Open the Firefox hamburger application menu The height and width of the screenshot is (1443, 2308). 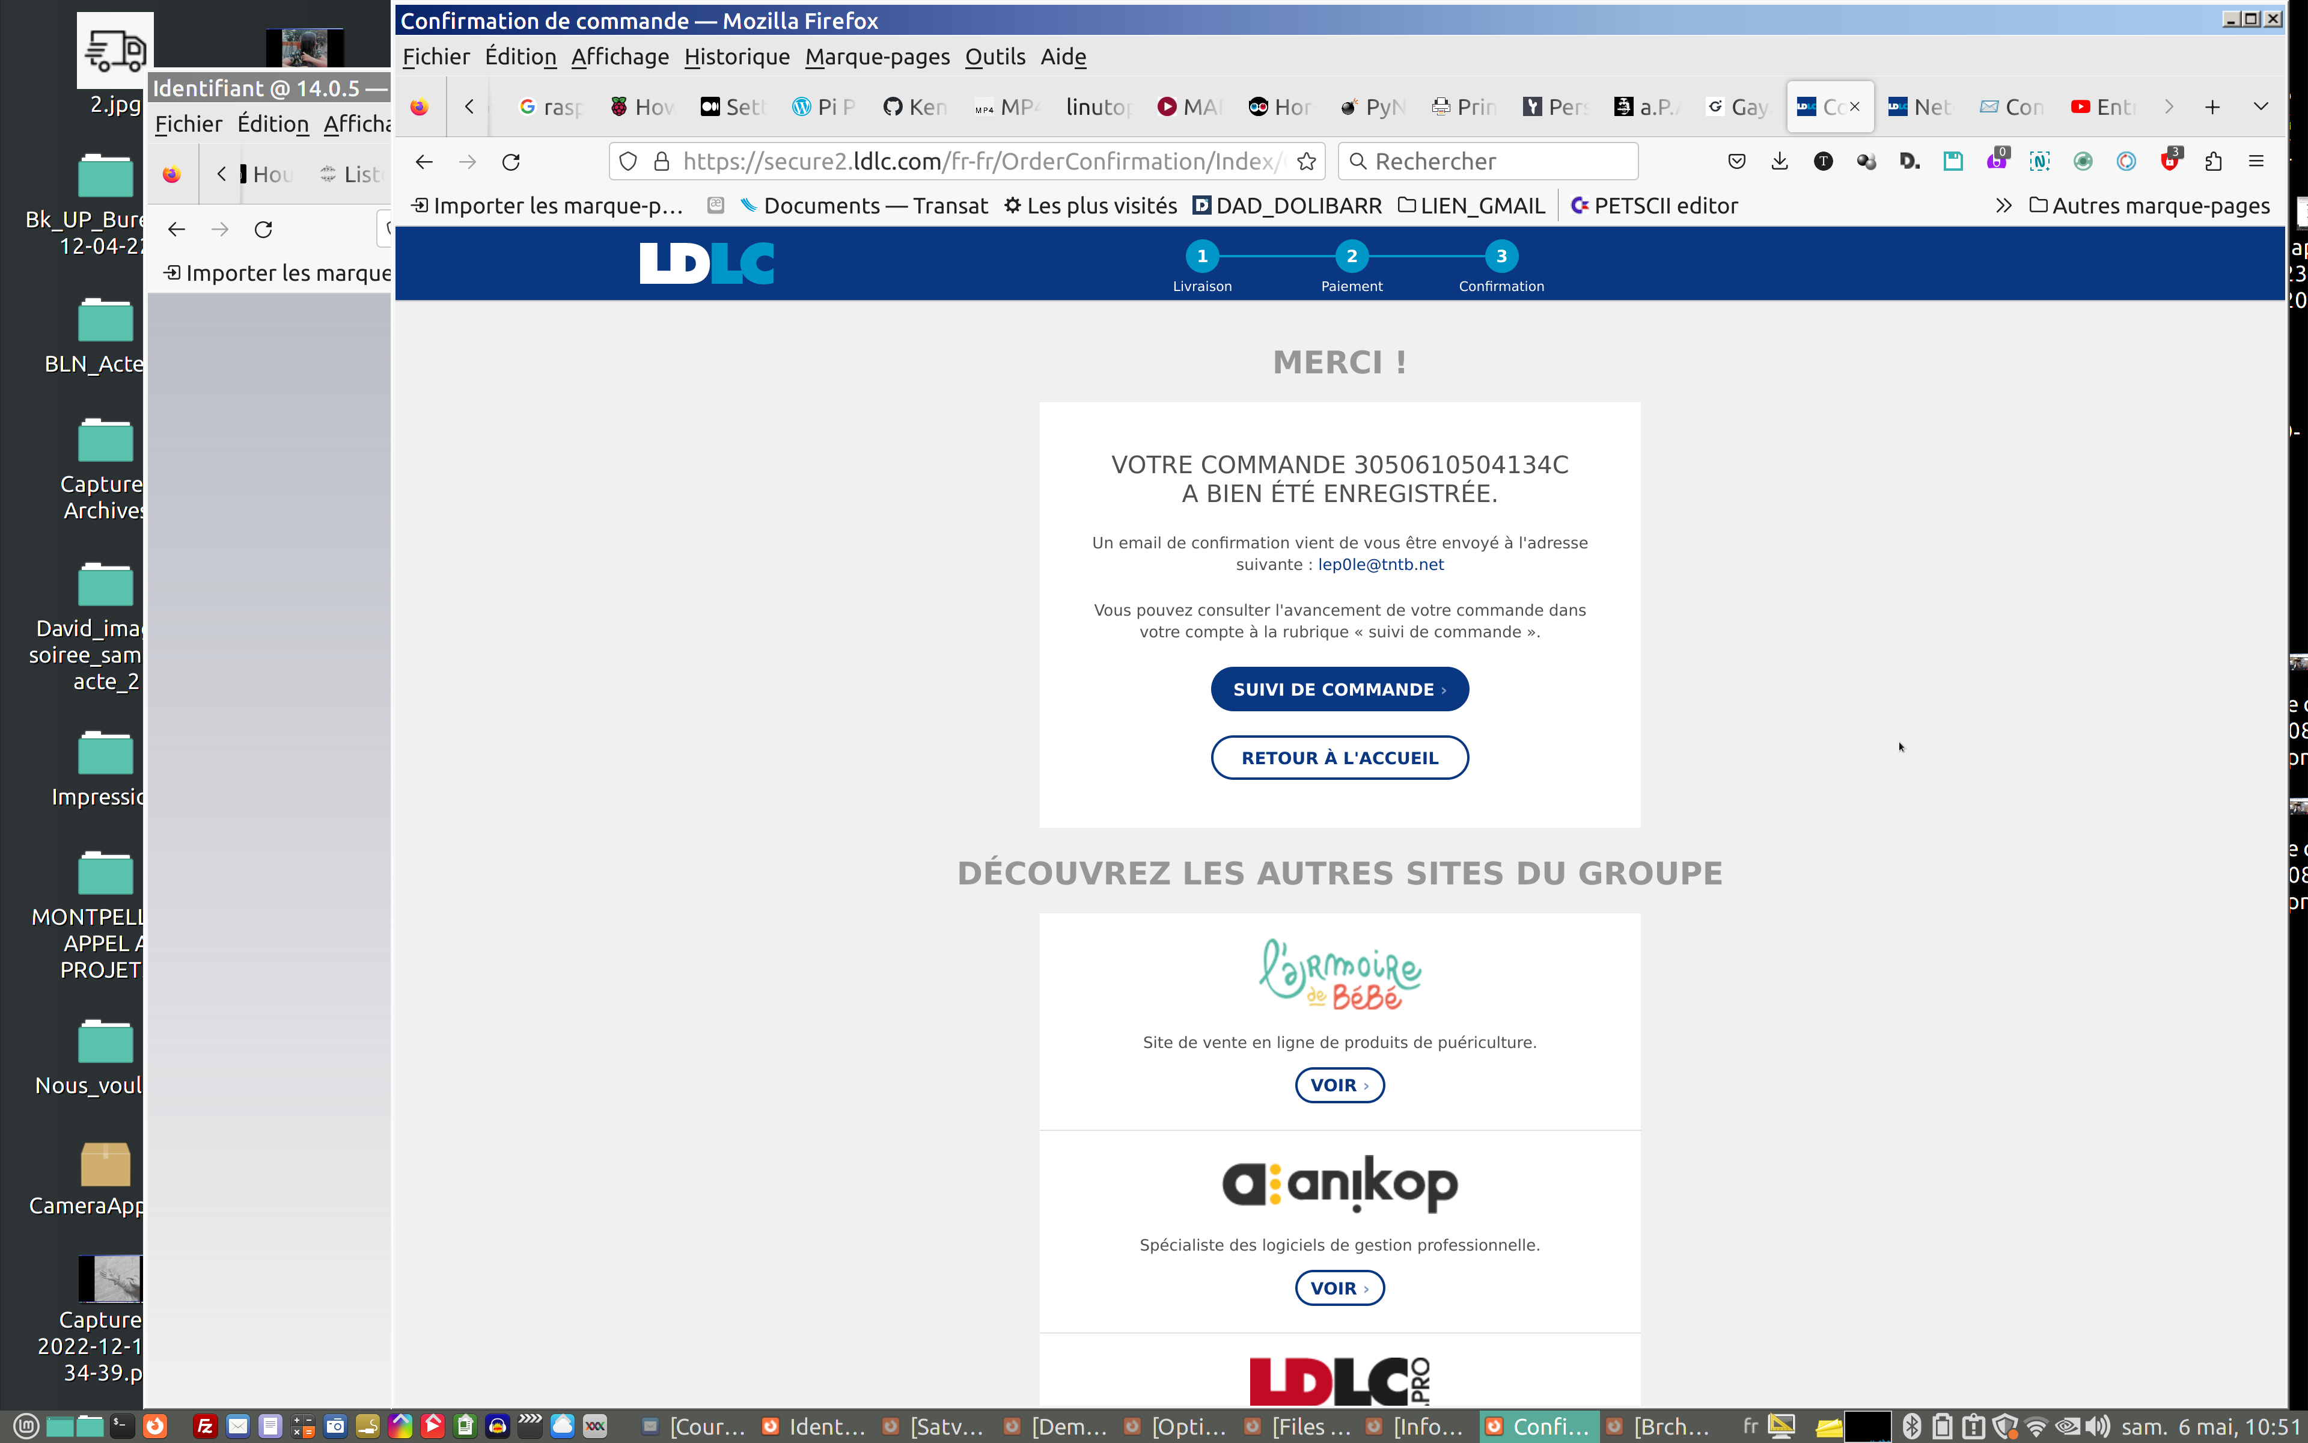click(x=2256, y=161)
